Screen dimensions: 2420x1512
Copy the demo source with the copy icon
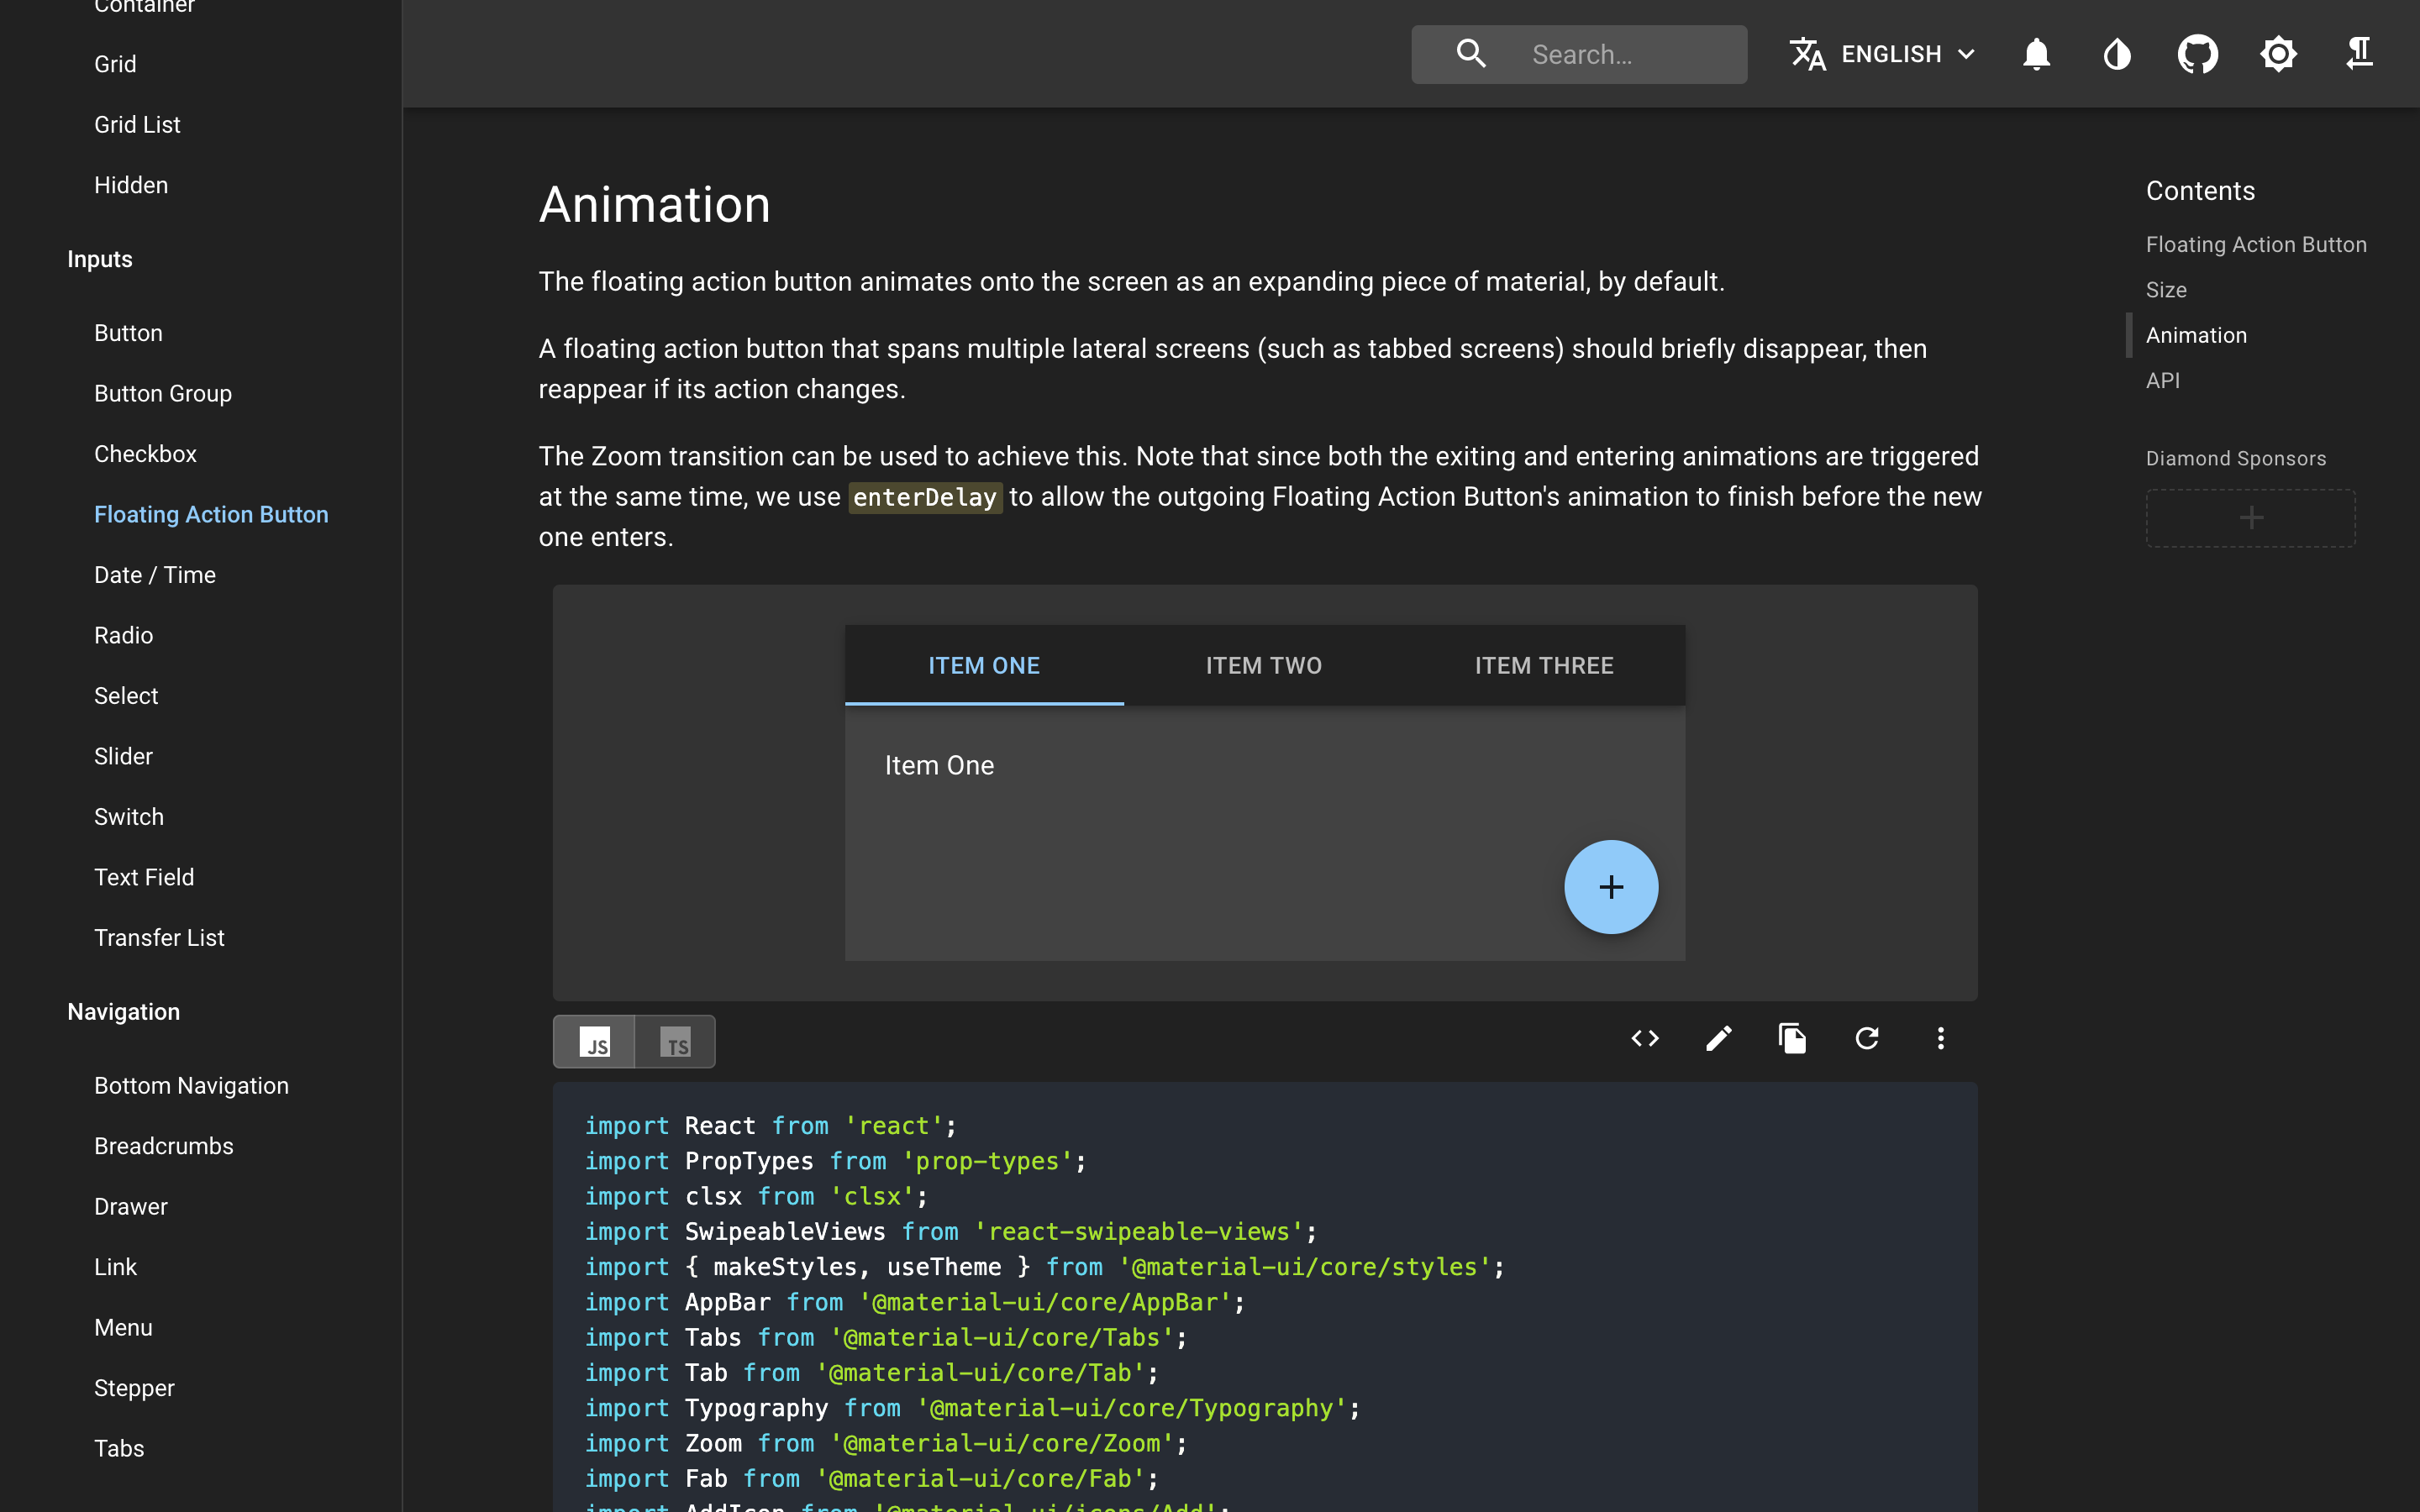[1792, 1039]
